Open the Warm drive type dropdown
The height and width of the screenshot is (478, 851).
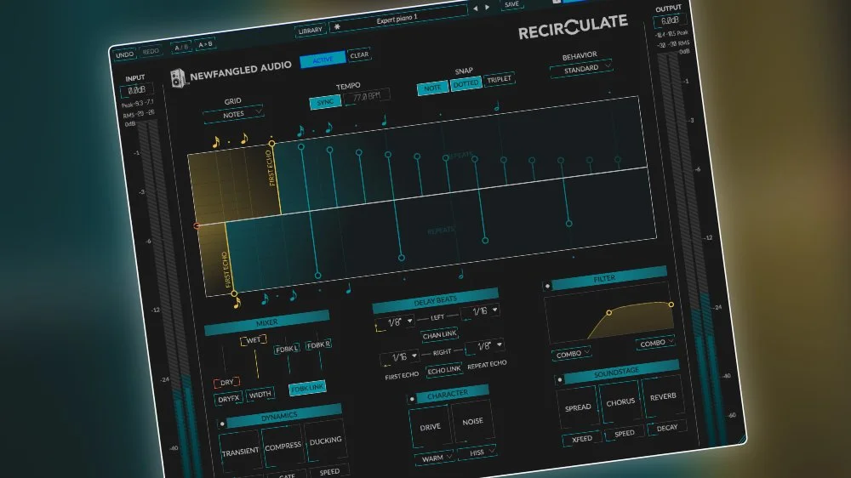(x=435, y=458)
